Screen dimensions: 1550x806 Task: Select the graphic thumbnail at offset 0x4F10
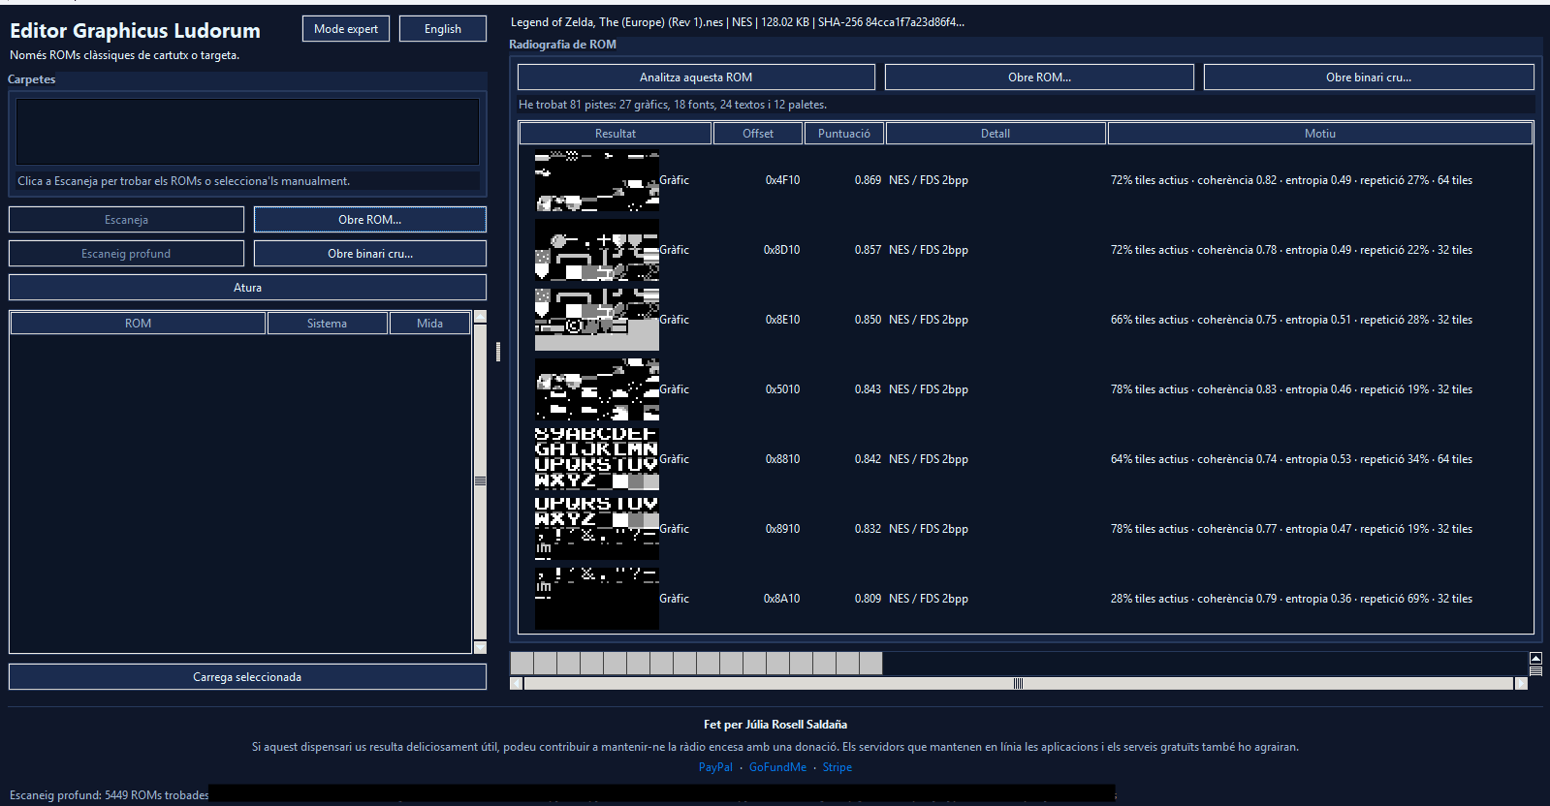coord(597,180)
